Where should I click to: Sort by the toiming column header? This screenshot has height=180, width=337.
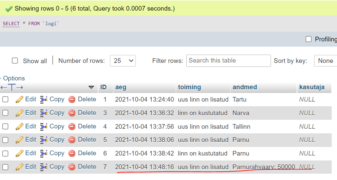coord(189,87)
